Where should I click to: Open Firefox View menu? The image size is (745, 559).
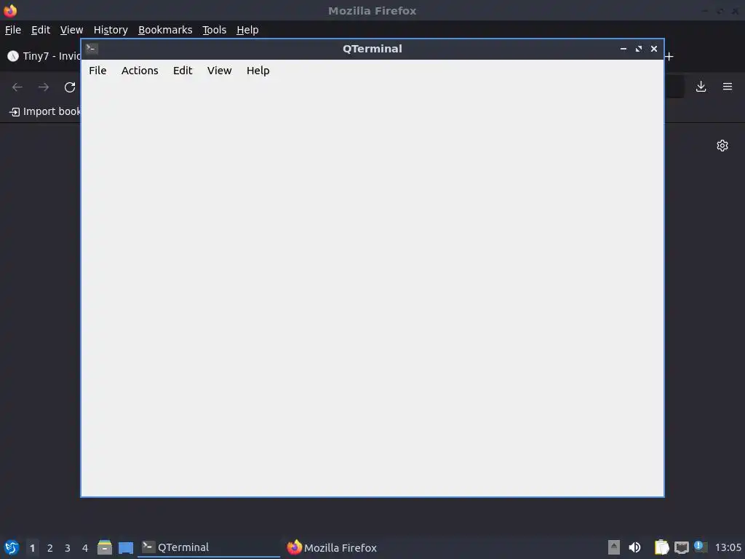point(71,30)
